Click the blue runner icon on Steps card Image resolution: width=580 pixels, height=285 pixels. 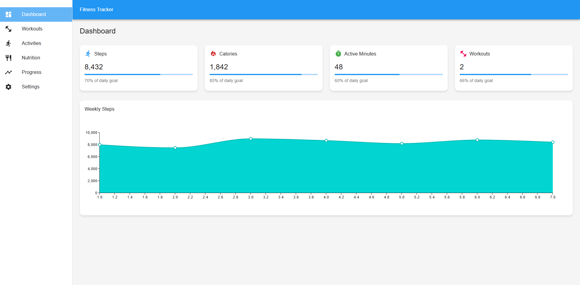click(88, 54)
